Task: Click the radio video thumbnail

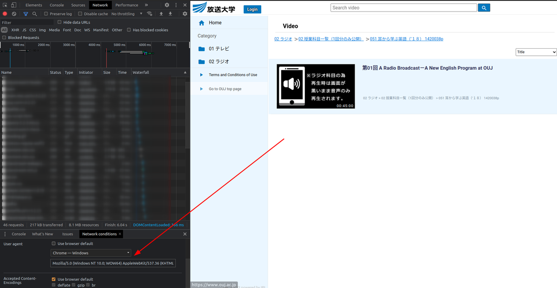Action: (x=316, y=87)
